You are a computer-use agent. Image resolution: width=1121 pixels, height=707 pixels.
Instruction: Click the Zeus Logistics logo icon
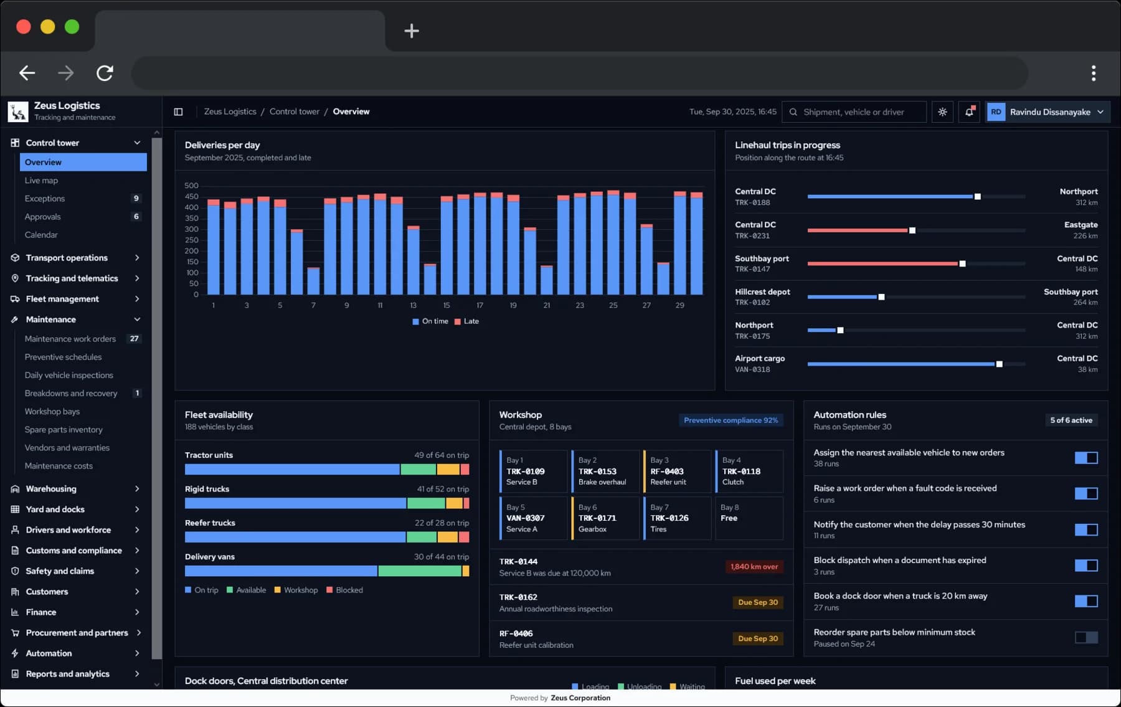(x=18, y=112)
